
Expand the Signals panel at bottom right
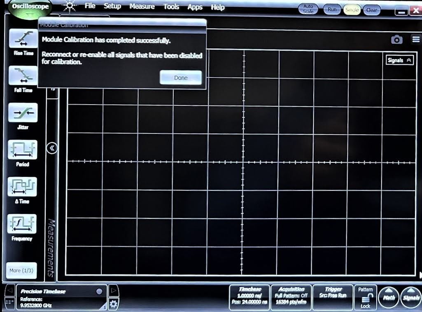[411, 297]
